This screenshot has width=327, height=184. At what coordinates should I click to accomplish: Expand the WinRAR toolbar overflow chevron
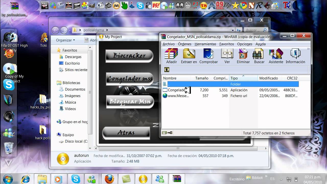tap(308, 49)
